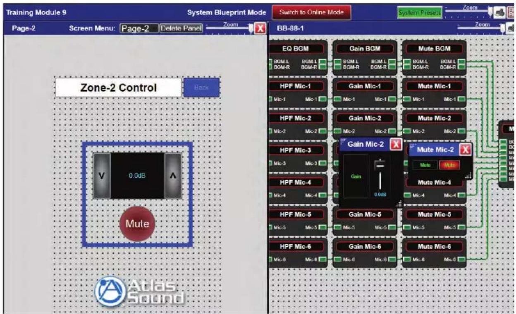516x314 pixels.
Task: Click the Mute Mic-1 output port
Action: point(461,99)
